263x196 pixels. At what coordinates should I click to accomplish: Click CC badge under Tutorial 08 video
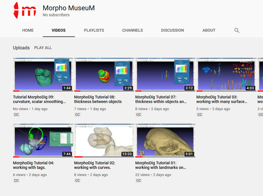coord(77,115)
